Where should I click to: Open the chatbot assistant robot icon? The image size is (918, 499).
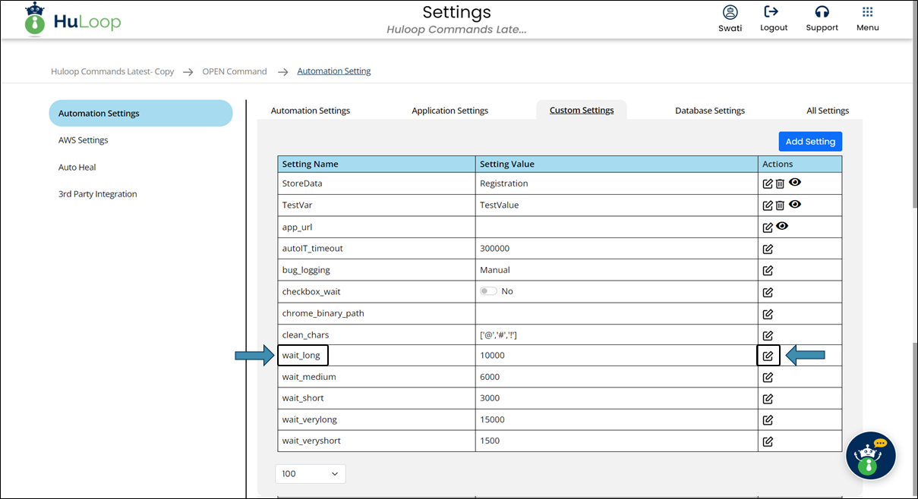pyautogui.click(x=871, y=456)
